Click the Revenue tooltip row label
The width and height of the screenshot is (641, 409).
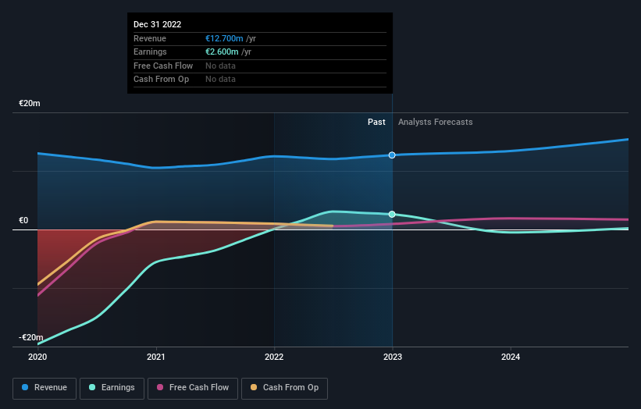tap(150, 38)
